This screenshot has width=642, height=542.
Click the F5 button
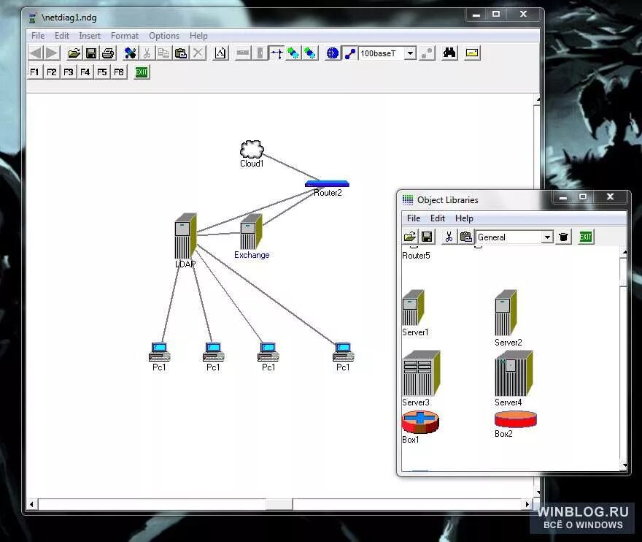tap(102, 72)
